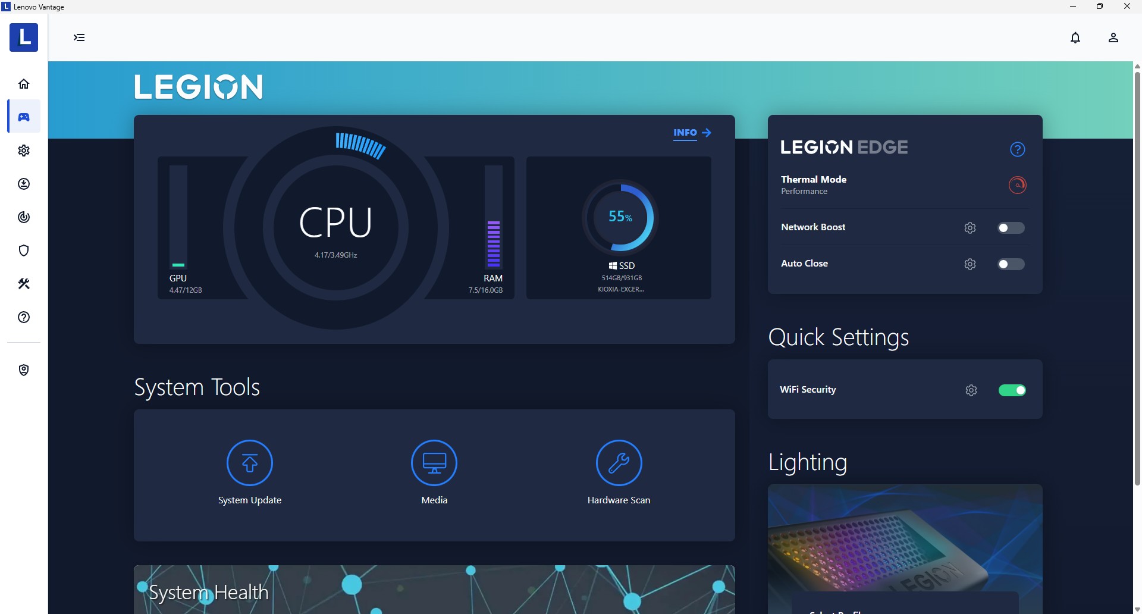Open Network Boost settings gear
This screenshot has width=1142, height=614.
pos(970,228)
